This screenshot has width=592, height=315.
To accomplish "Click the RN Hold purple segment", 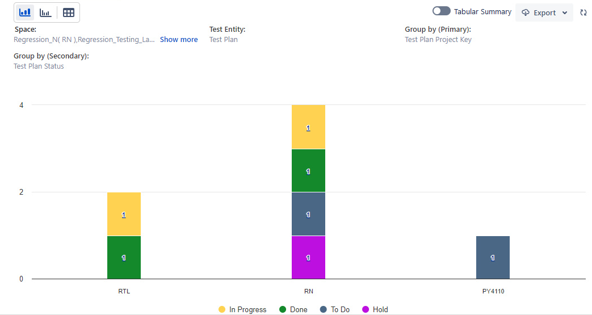I will click(308, 257).
